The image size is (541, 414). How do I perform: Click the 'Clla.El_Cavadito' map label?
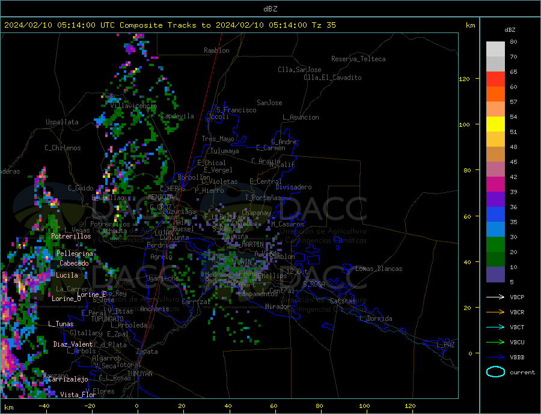332,78
